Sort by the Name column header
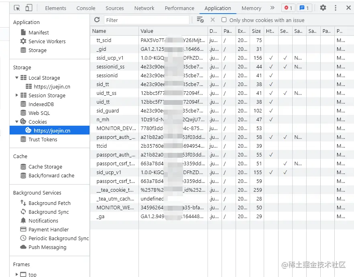354x277 pixels. 114,31
